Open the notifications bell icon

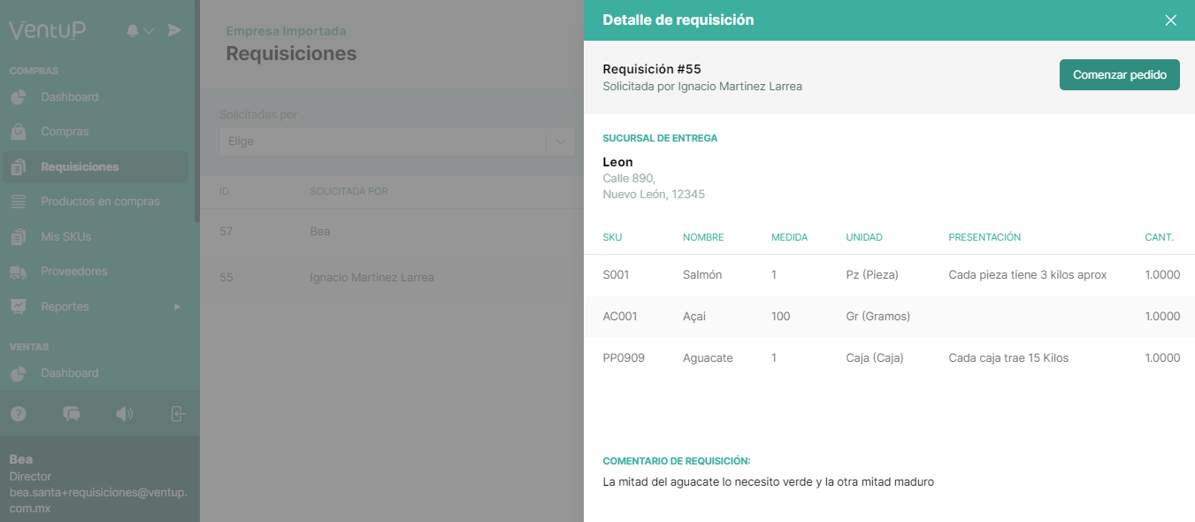(x=131, y=29)
